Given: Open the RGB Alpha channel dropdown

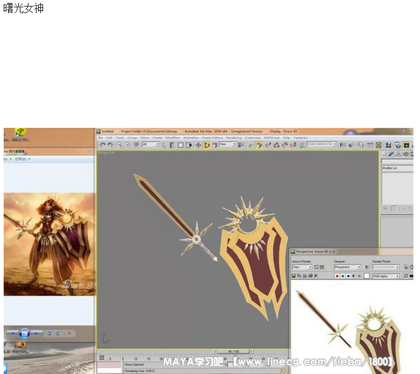Looking at the screenshot, I should [x=386, y=276].
